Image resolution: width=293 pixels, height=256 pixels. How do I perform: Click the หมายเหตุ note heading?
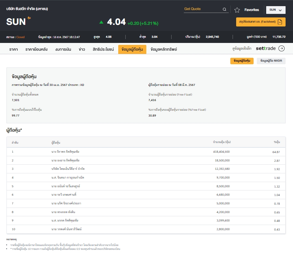tap(11, 239)
